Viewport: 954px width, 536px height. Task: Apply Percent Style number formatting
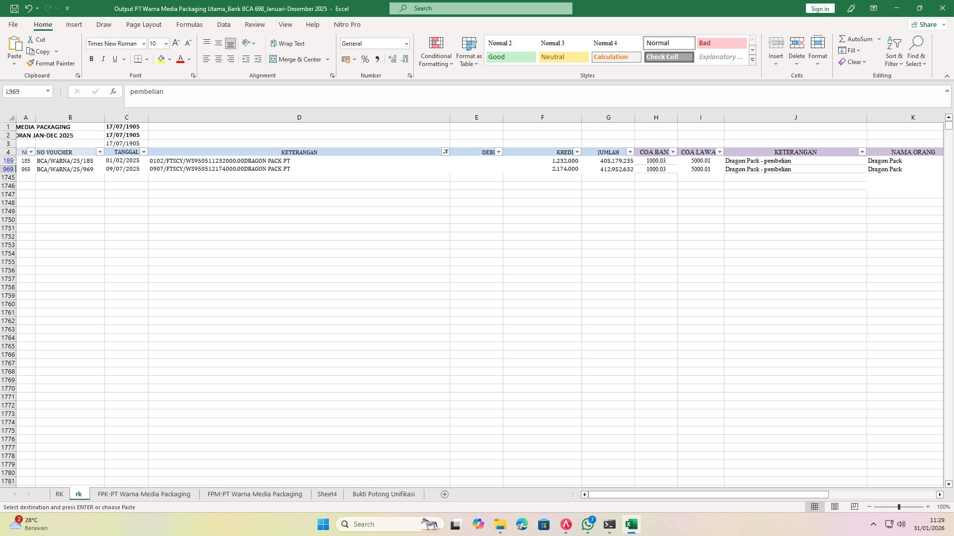365,59
